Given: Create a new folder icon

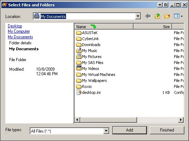Looking at the screenshot, I should coord(167,16).
